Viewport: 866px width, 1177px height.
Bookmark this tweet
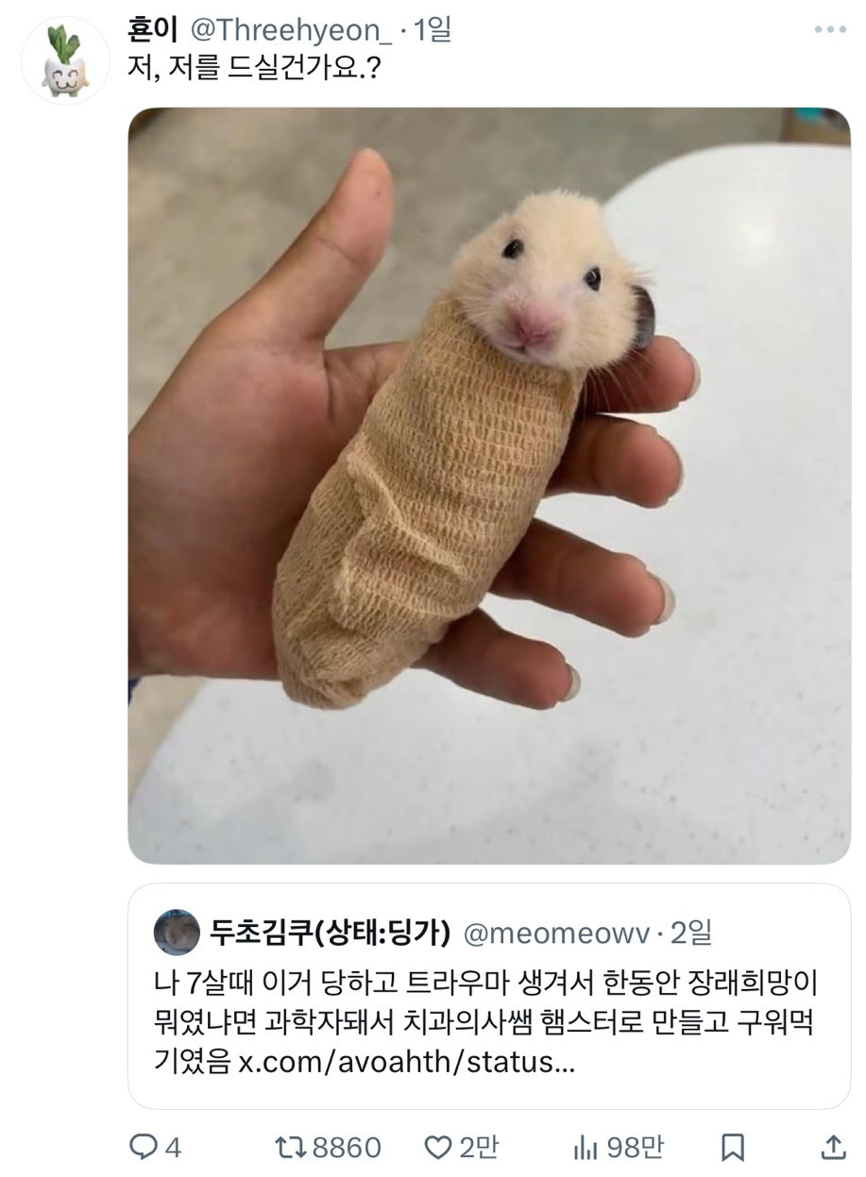tap(733, 1148)
